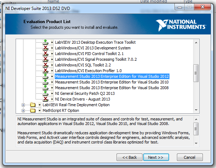Select LabVIEW Real-Time Deployment Option folder label
Screen dimensions: 216x168
(76, 105)
